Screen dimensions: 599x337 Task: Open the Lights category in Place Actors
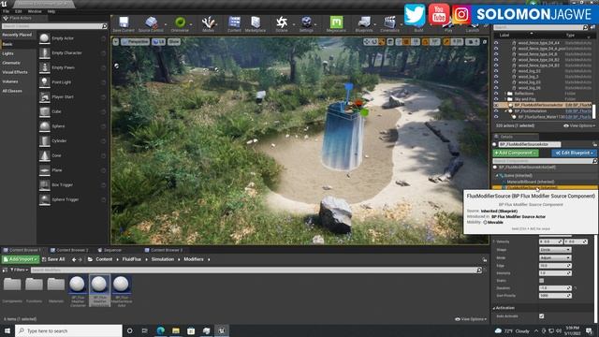(x=8, y=53)
